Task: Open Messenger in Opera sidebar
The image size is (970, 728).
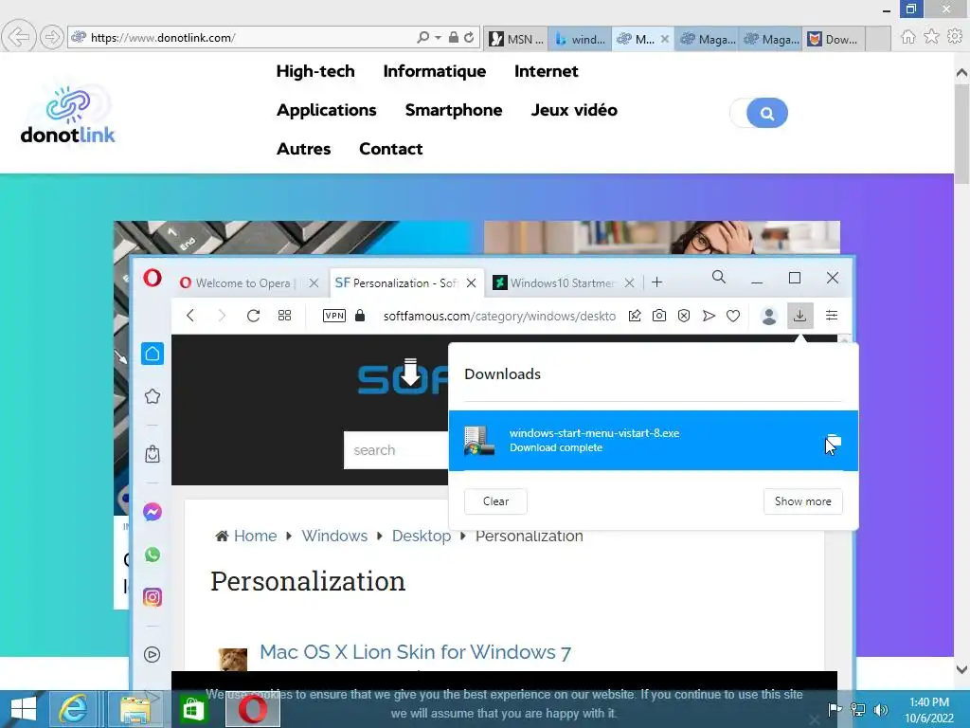Action: coord(153,512)
